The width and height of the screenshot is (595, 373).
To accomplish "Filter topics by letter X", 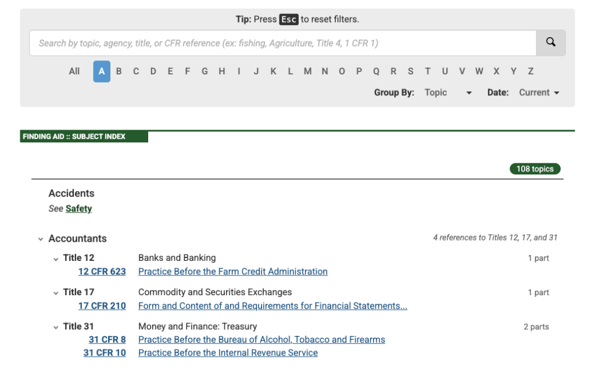I will click(x=496, y=71).
